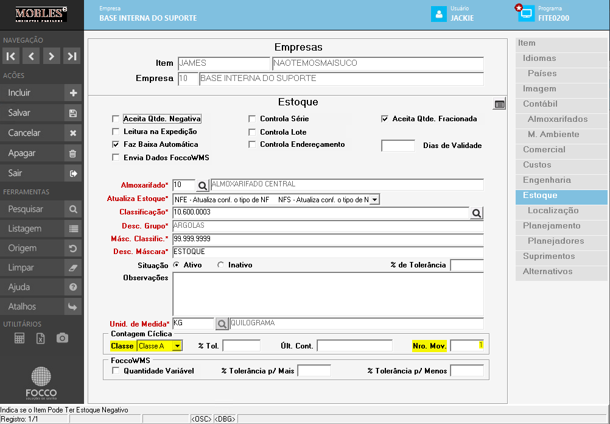The height and width of the screenshot is (424, 610).
Task: Check Controla Série option
Action: tap(252, 119)
